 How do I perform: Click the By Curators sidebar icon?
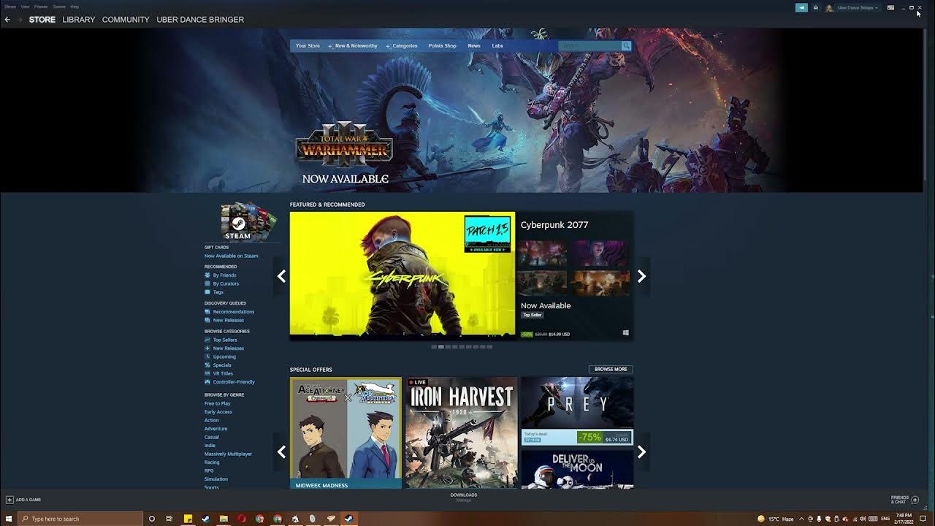pyautogui.click(x=207, y=283)
